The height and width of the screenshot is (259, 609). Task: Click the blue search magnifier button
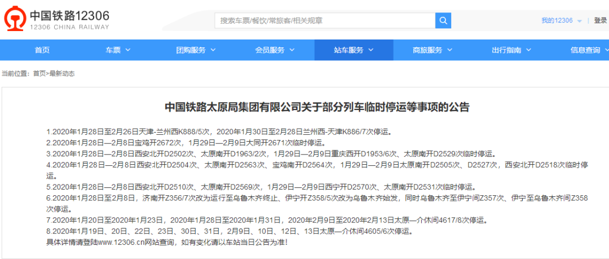443,20
